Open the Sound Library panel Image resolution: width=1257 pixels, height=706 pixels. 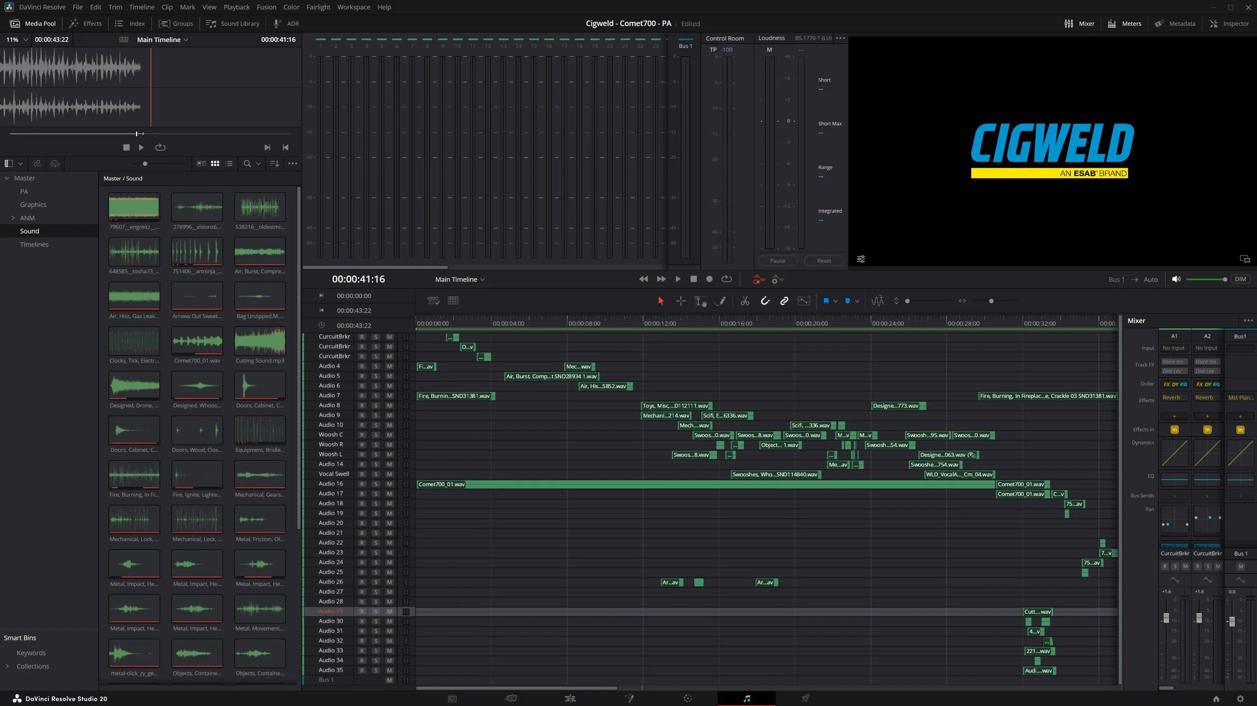point(232,24)
